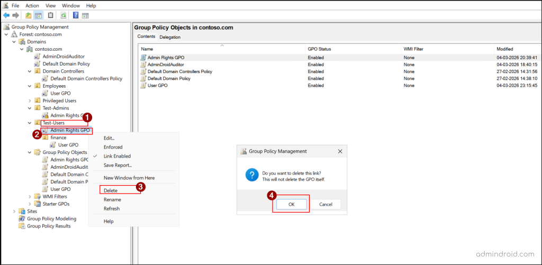Click the MMC console icon beside File

[x=6, y=5]
